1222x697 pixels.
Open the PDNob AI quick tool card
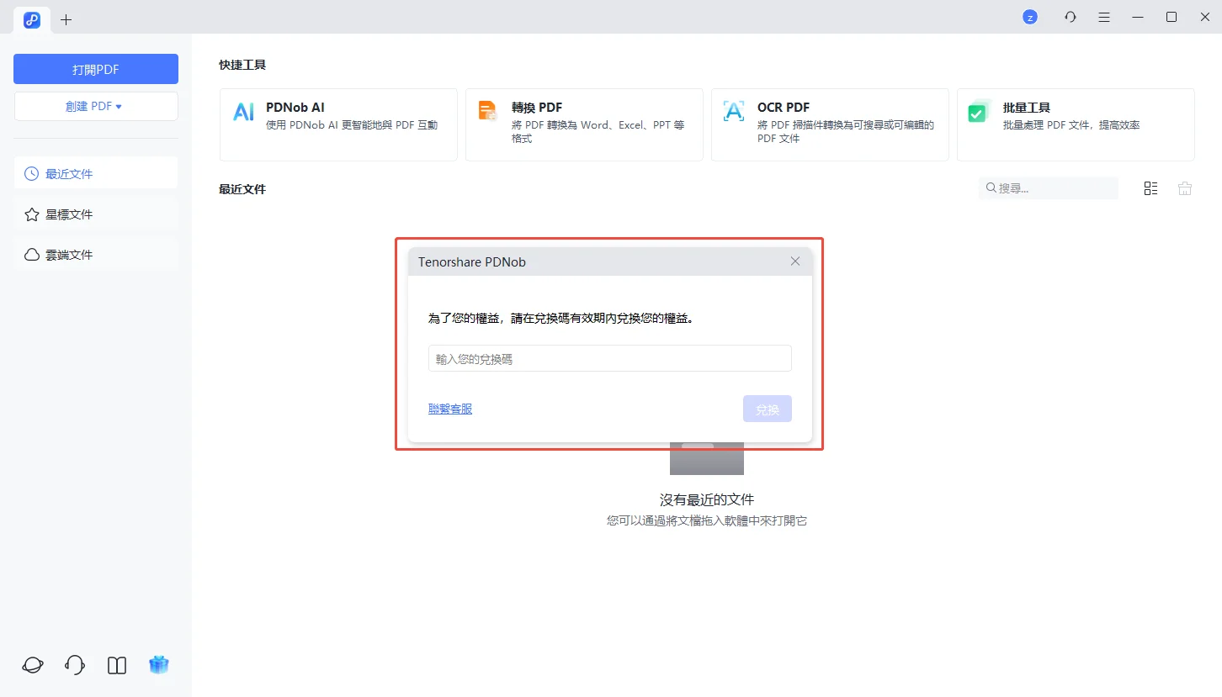click(x=338, y=124)
